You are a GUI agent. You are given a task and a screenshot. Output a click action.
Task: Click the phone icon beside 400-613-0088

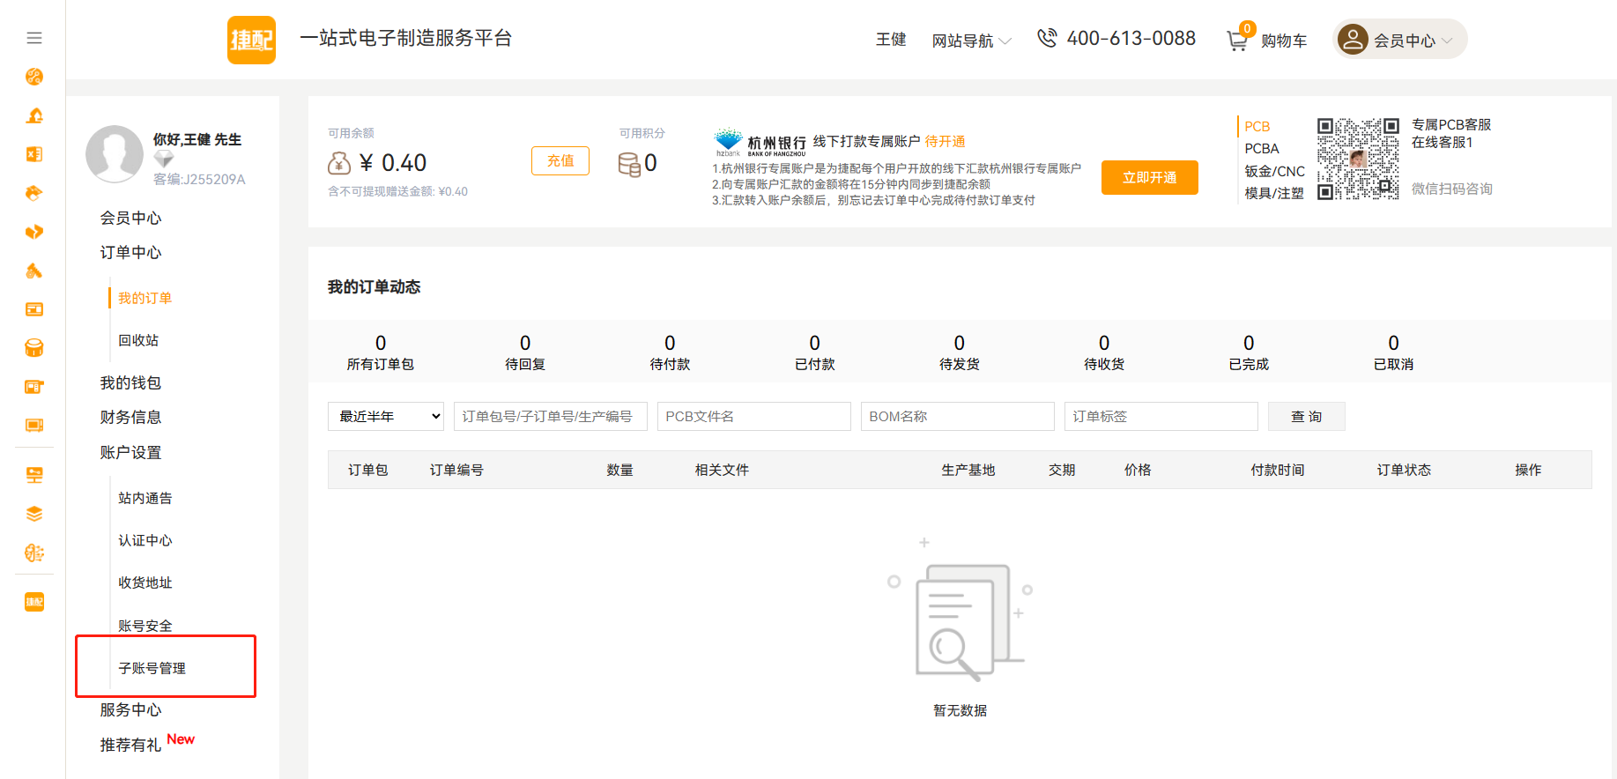(1046, 38)
